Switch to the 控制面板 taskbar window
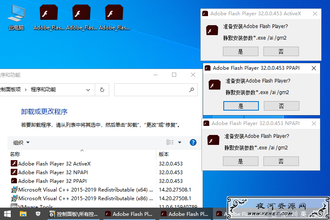This screenshot has width=330, height=220. (x=74, y=214)
